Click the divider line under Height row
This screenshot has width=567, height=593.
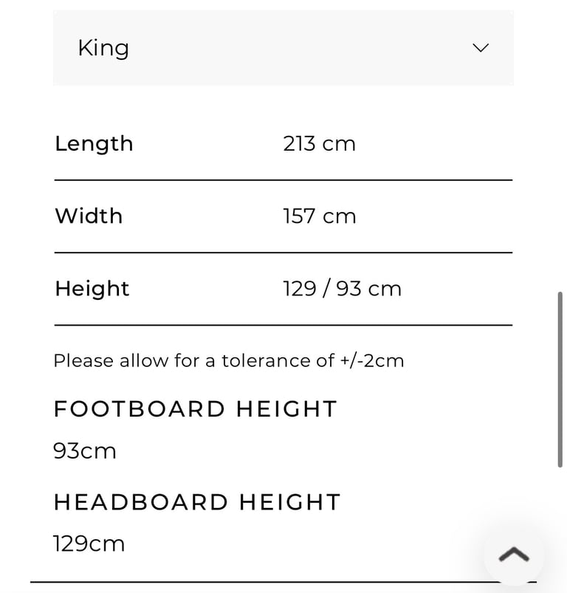pyautogui.click(x=283, y=324)
